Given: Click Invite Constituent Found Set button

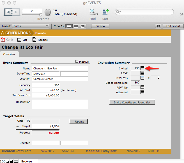Looking at the screenshot, I should pyautogui.click(x=132, y=102).
